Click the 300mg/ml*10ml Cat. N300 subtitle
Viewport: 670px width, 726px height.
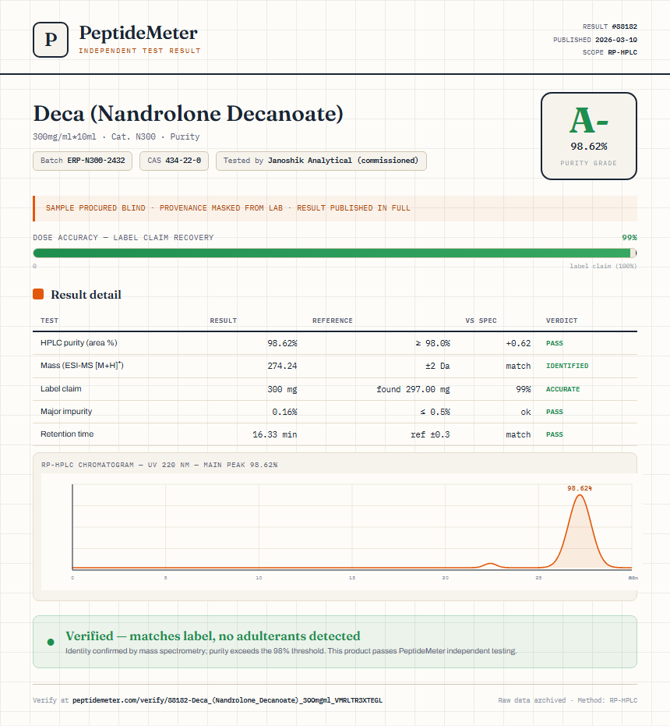pos(116,136)
